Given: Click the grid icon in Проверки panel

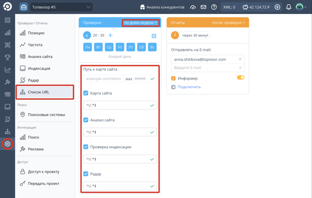Looking at the screenshot, I should tap(154, 36).
